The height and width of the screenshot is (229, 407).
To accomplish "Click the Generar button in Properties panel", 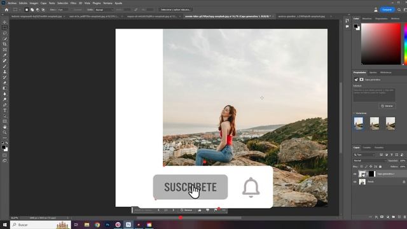I will (x=387, y=106).
